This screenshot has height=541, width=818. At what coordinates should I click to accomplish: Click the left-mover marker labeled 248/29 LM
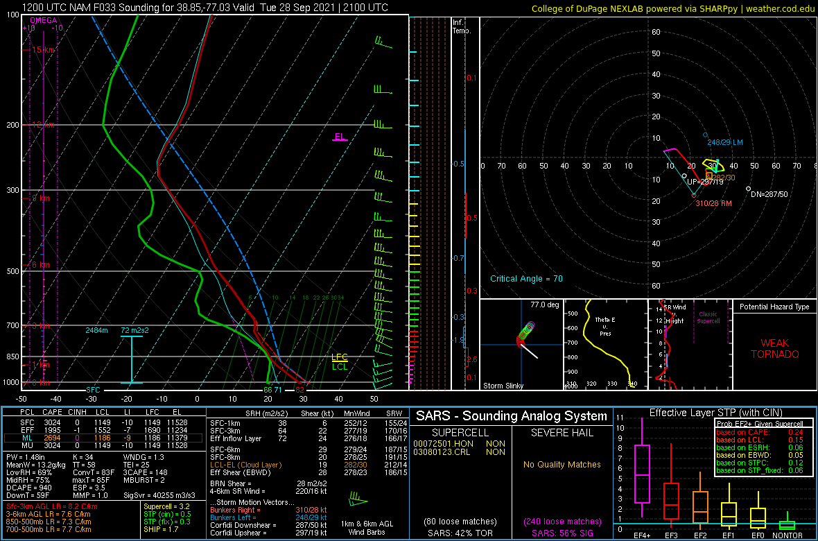click(705, 135)
